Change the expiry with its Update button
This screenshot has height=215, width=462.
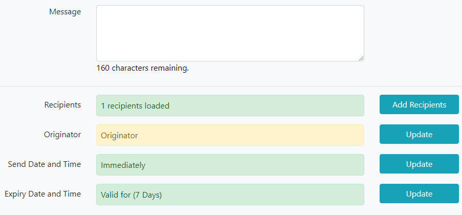(419, 193)
